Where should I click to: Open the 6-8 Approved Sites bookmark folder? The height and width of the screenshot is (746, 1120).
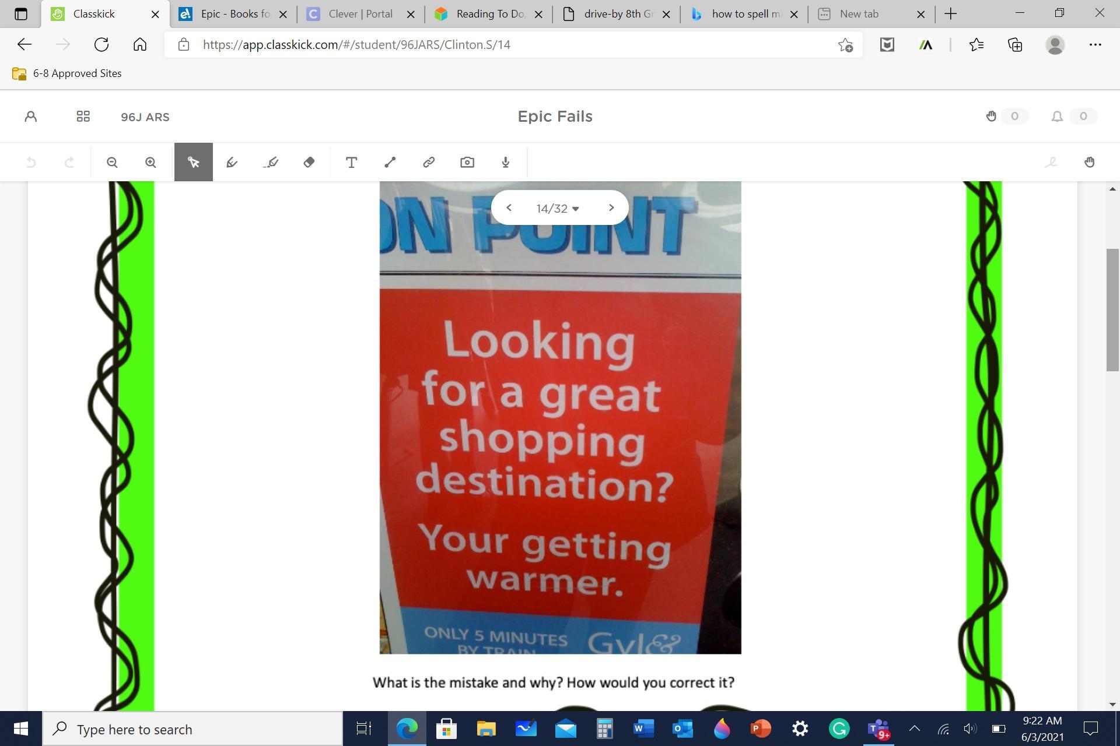68,73
